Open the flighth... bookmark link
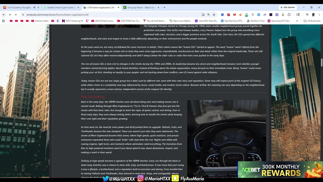This screenshot has width=323, height=182. point(180,21)
